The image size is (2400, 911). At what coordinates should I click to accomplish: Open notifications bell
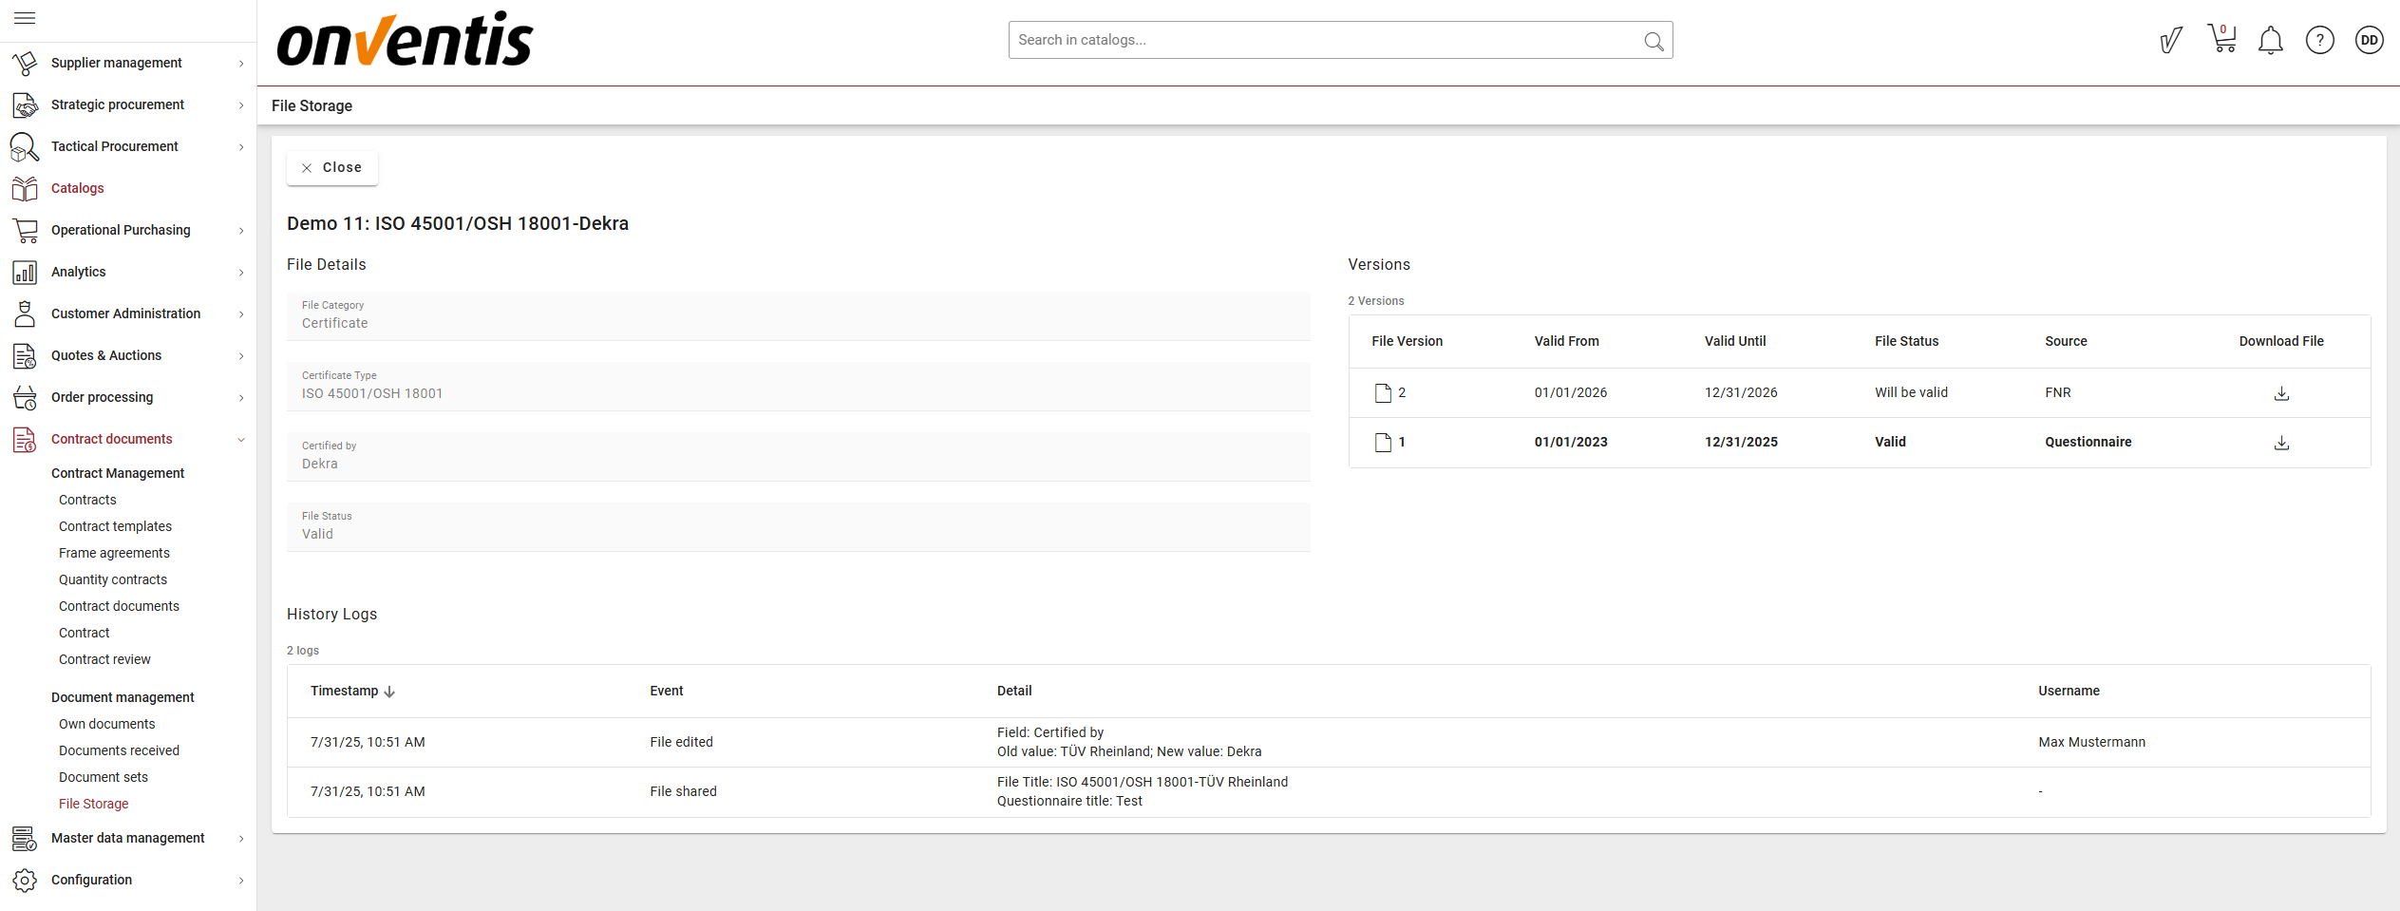click(2270, 41)
